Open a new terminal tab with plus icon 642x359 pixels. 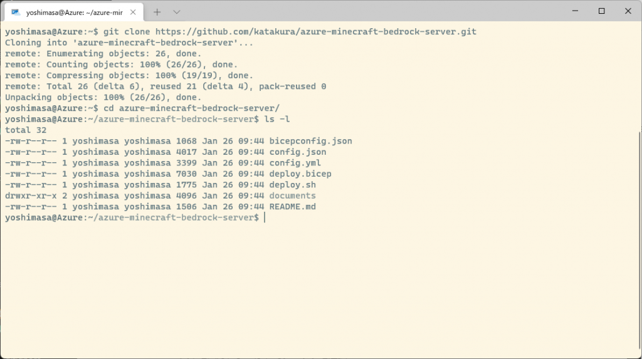[157, 13]
